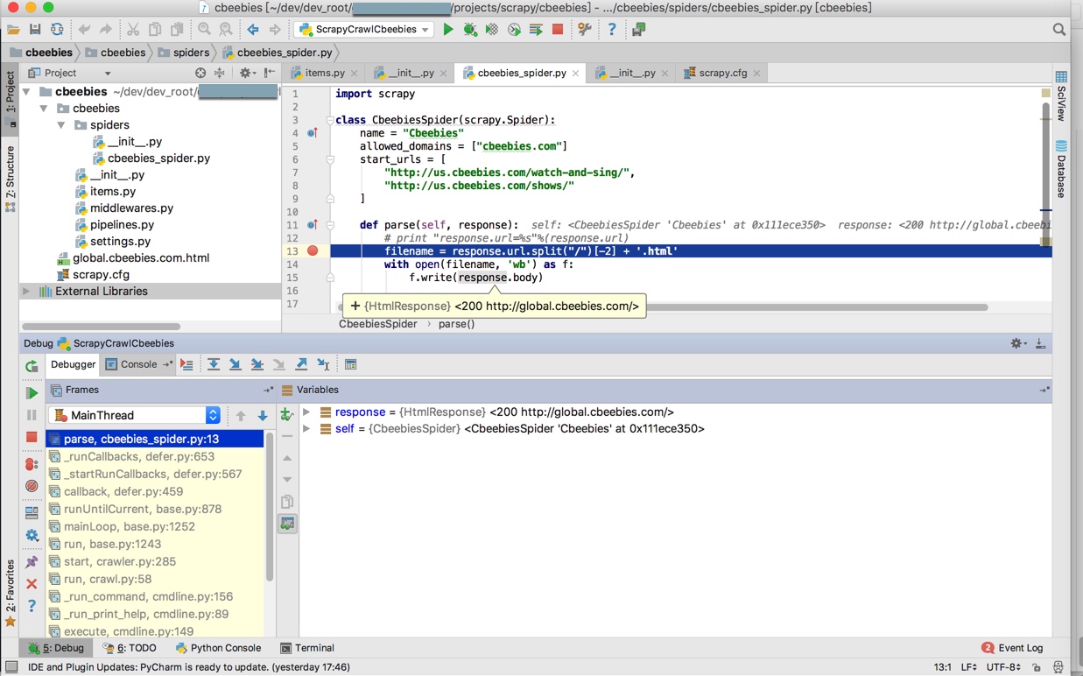
Task: Open the Event Log
Action: [x=1012, y=648]
